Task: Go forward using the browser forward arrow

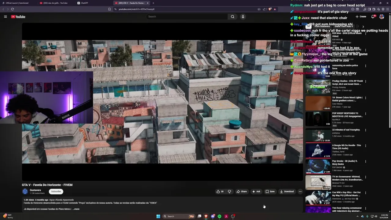Action: (8, 9)
